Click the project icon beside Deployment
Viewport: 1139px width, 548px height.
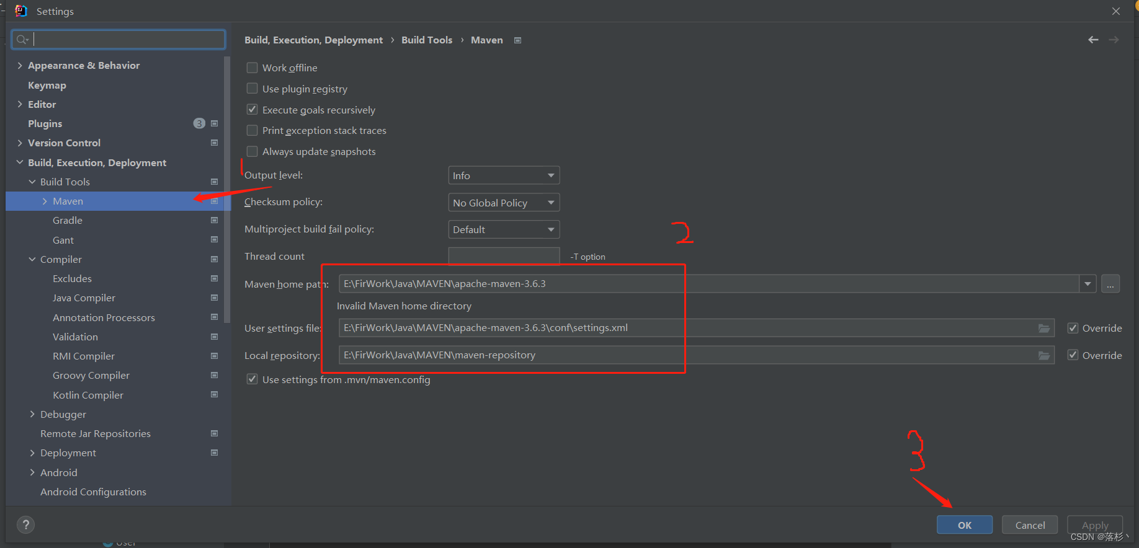pos(214,453)
